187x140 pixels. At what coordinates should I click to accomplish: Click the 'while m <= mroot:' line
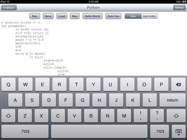30,54
